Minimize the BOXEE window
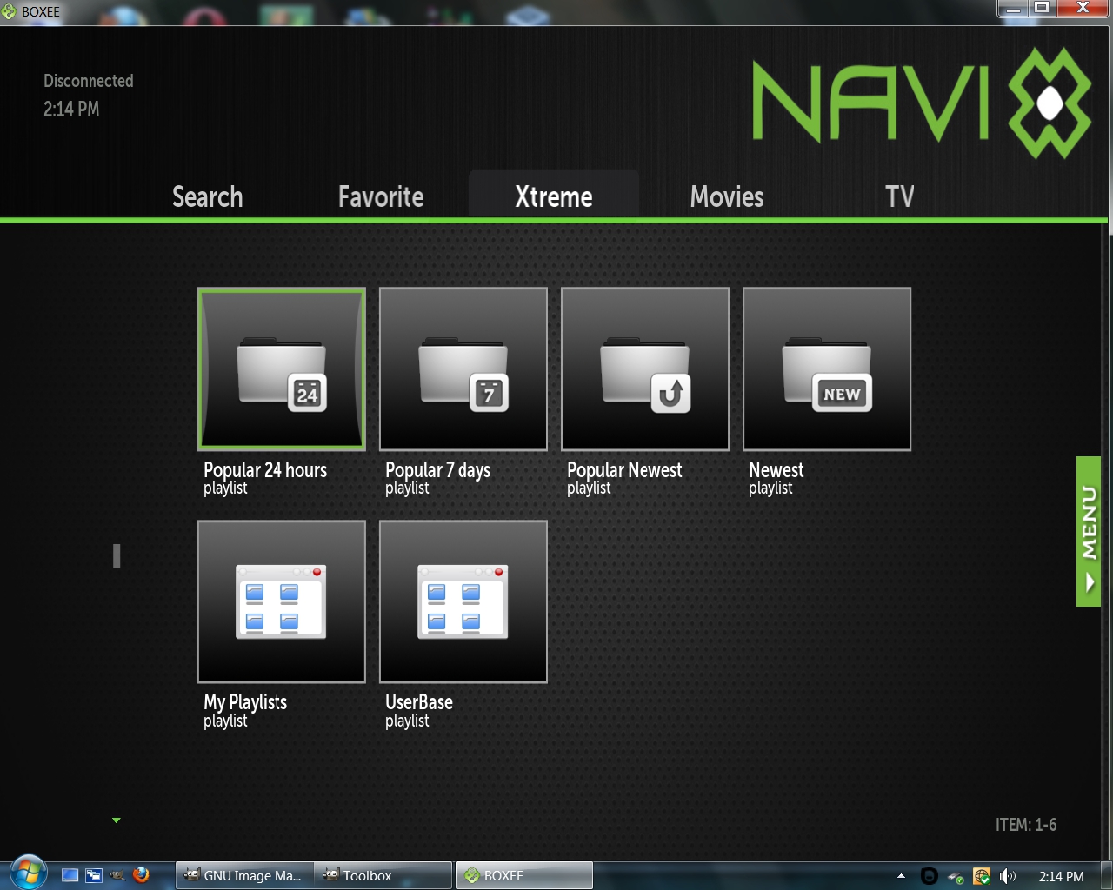This screenshot has width=1113, height=890. pos(1013,9)
